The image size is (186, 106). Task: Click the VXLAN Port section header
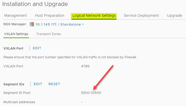pyautogui.click(x=13, y=48)
